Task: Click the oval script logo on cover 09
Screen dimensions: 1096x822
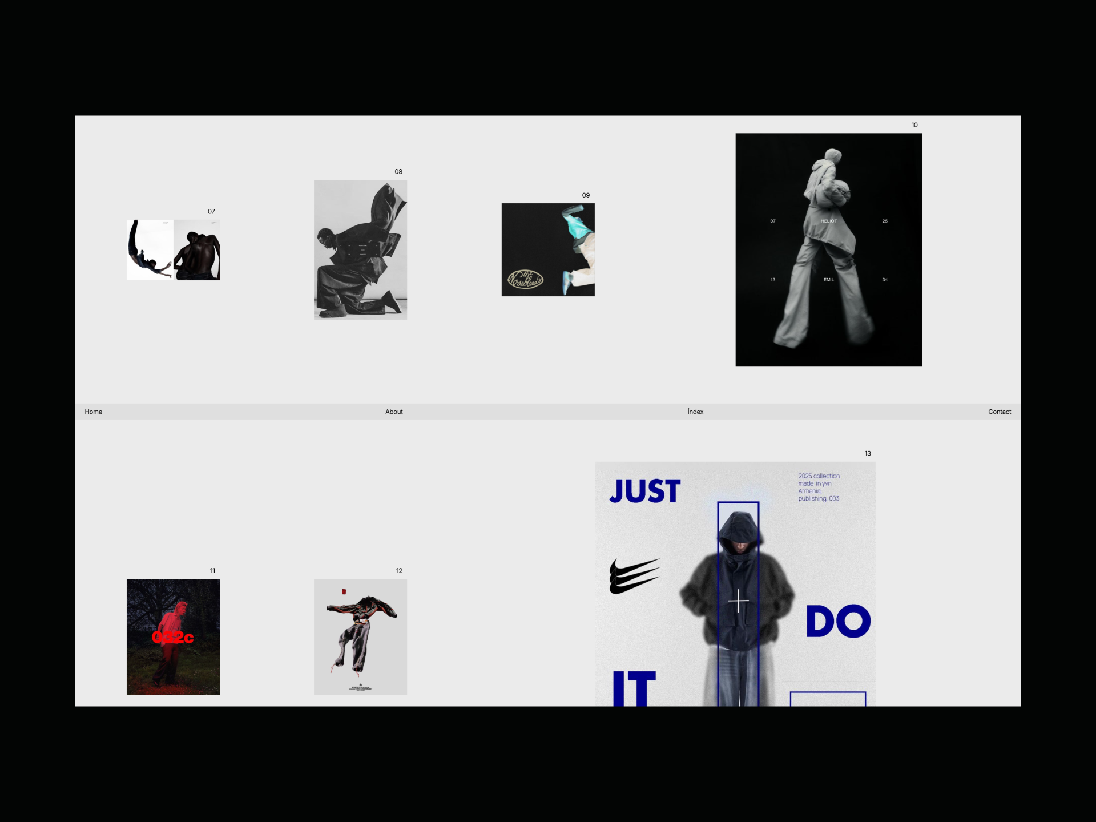Action: coord(525,279)
